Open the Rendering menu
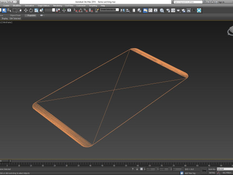233x175 pixels. point(58,6)
